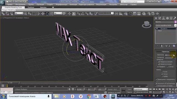Open the 'Правка' menu
The image size is (177, 99).
10,5
